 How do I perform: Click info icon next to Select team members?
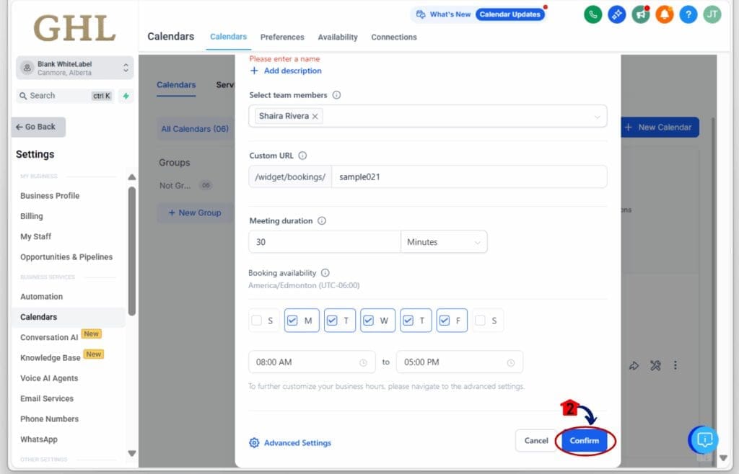336,95
